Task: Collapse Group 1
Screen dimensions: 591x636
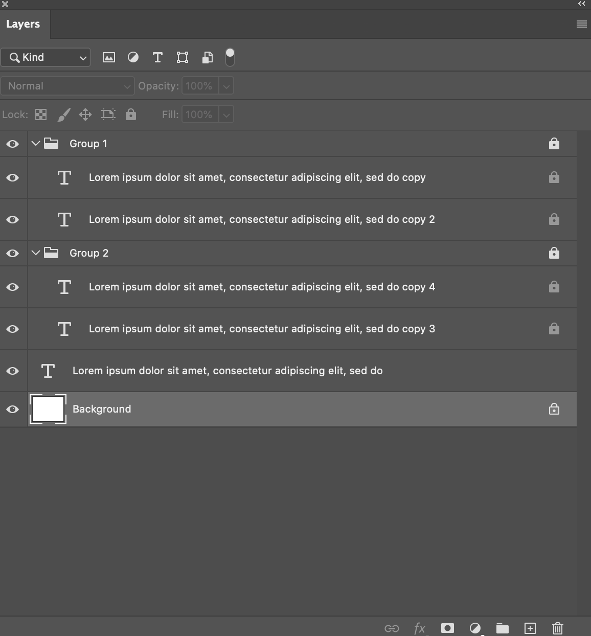Action: 35,144
